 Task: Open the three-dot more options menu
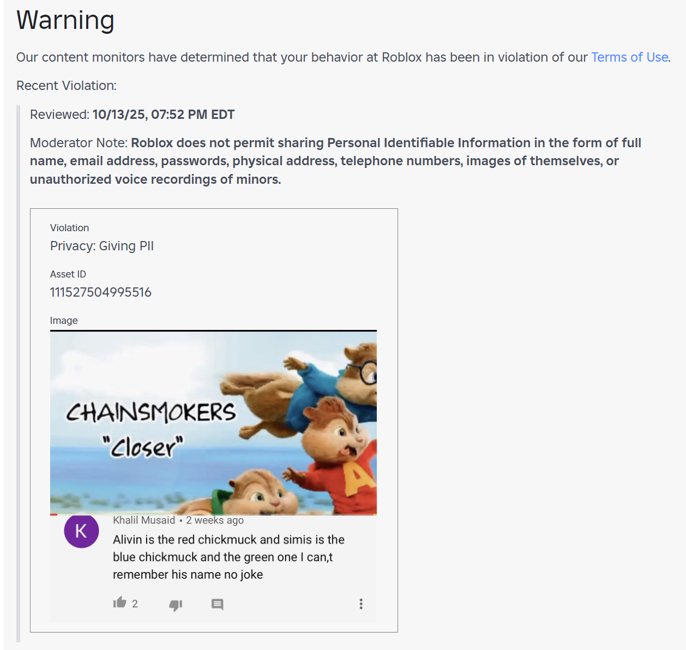click(x=360, y=604)
